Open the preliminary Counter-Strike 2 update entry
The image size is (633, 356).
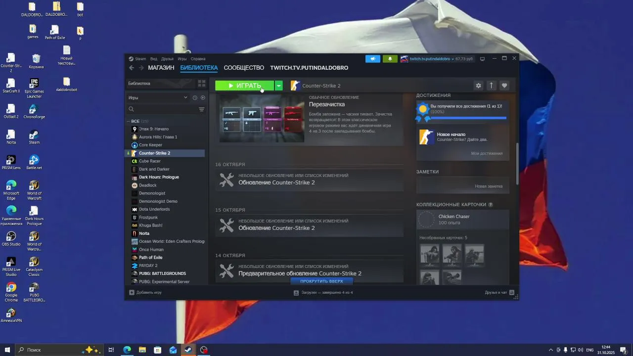pyautogui.click(x=309, y=270)
